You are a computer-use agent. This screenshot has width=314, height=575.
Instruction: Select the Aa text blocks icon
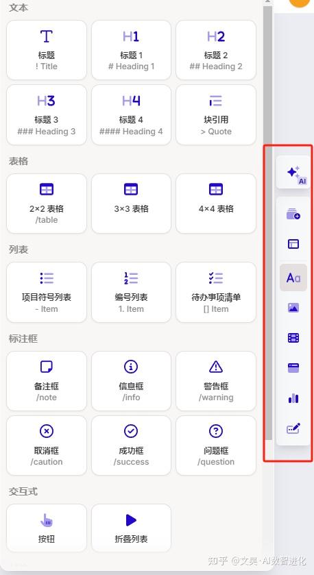pyautogui.click(x=293, y=278)
